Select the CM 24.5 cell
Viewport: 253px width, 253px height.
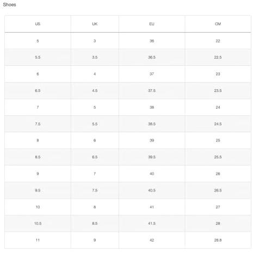pyautogui.click(x=218, y=124)
